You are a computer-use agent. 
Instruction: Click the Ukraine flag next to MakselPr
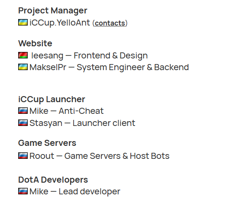click(x=23, y=67)
